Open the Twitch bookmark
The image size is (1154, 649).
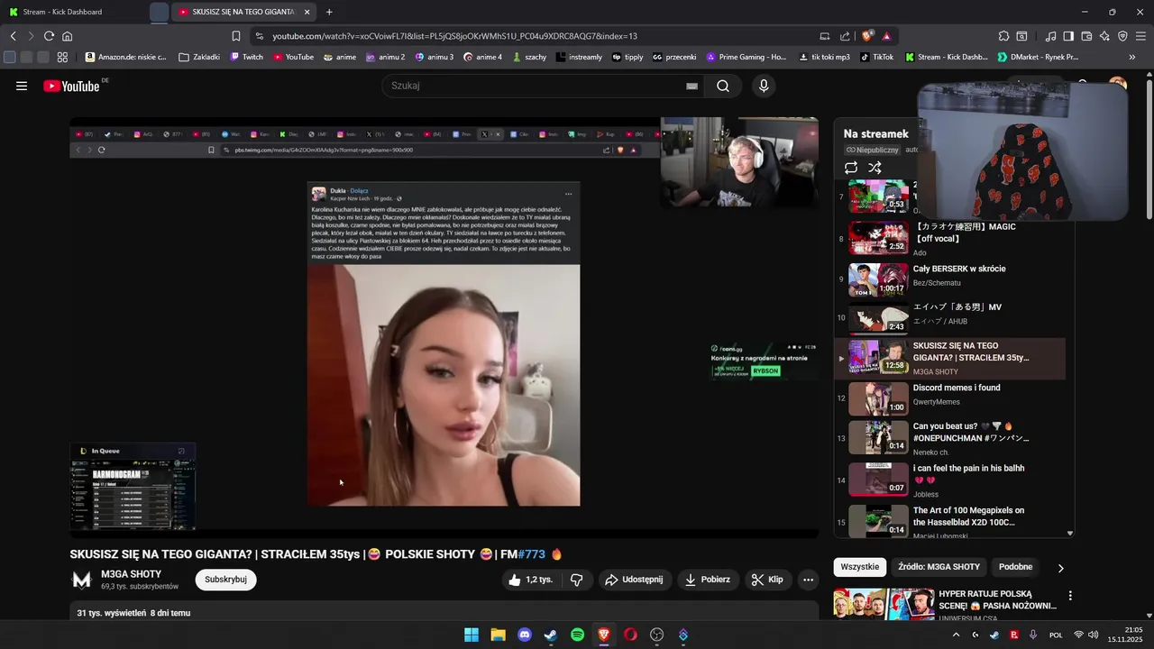pyautogui.click(x=246, y=57)
